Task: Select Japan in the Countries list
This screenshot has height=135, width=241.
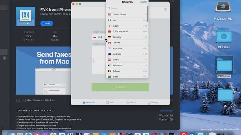Action: click(x=127, y=26)
